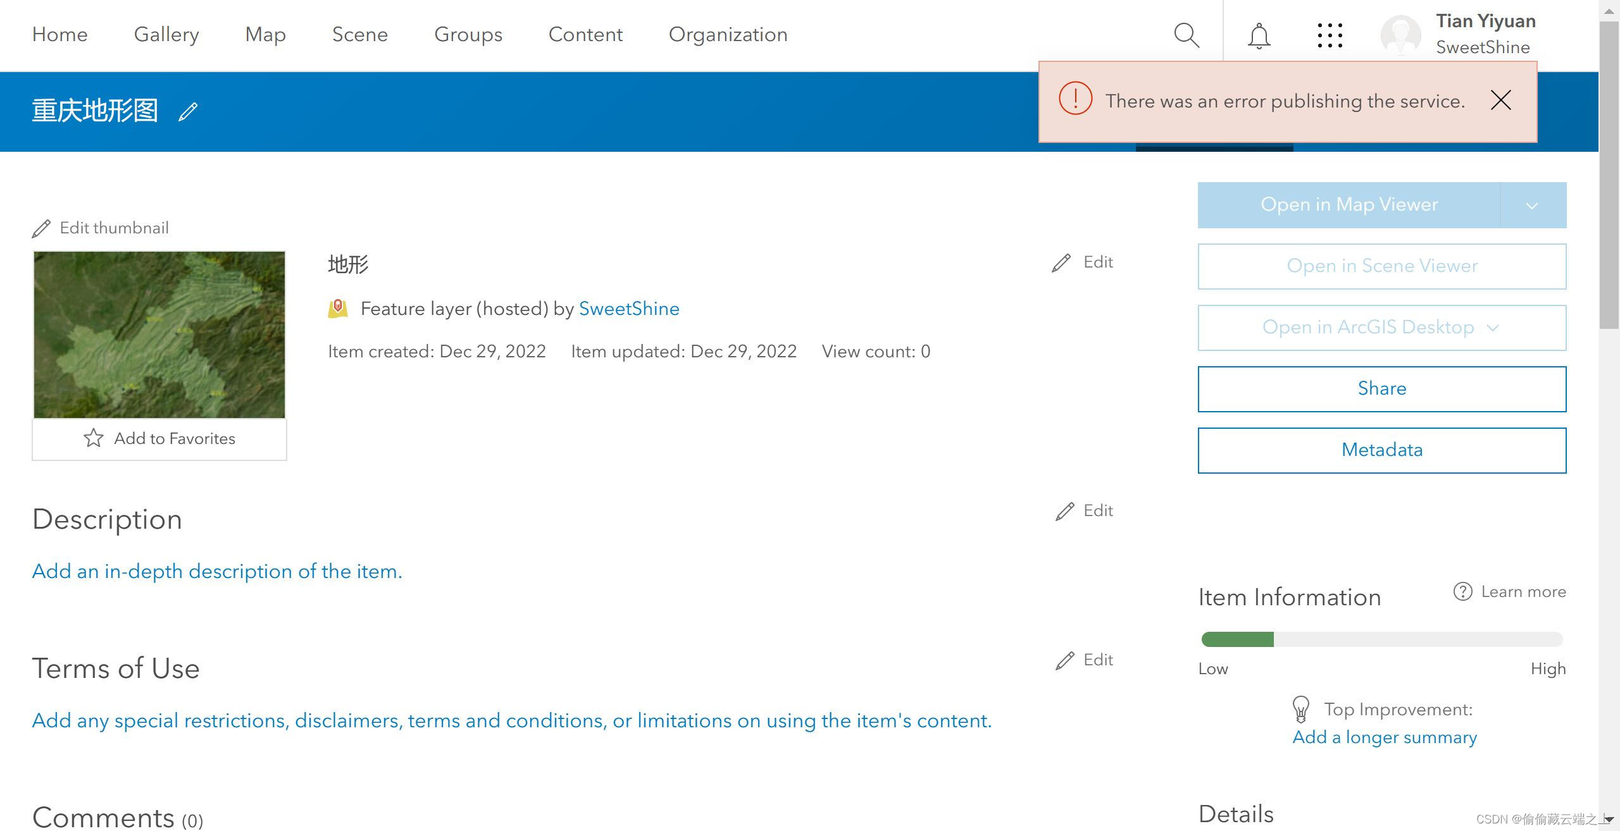Click Edit thumbnail pencil

(42, 228)
